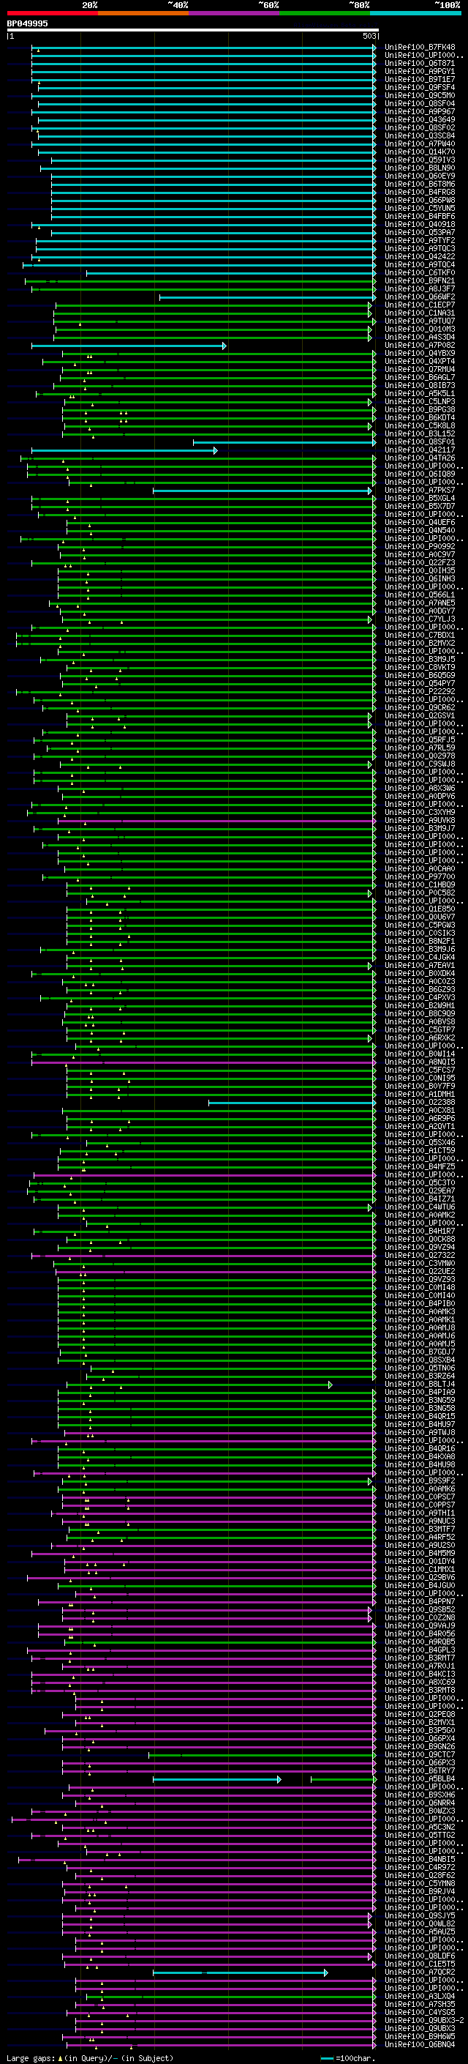Select hit UniRef100_Q42117
This screenshot has height=2064, width=468.
(x=420, y=450)
